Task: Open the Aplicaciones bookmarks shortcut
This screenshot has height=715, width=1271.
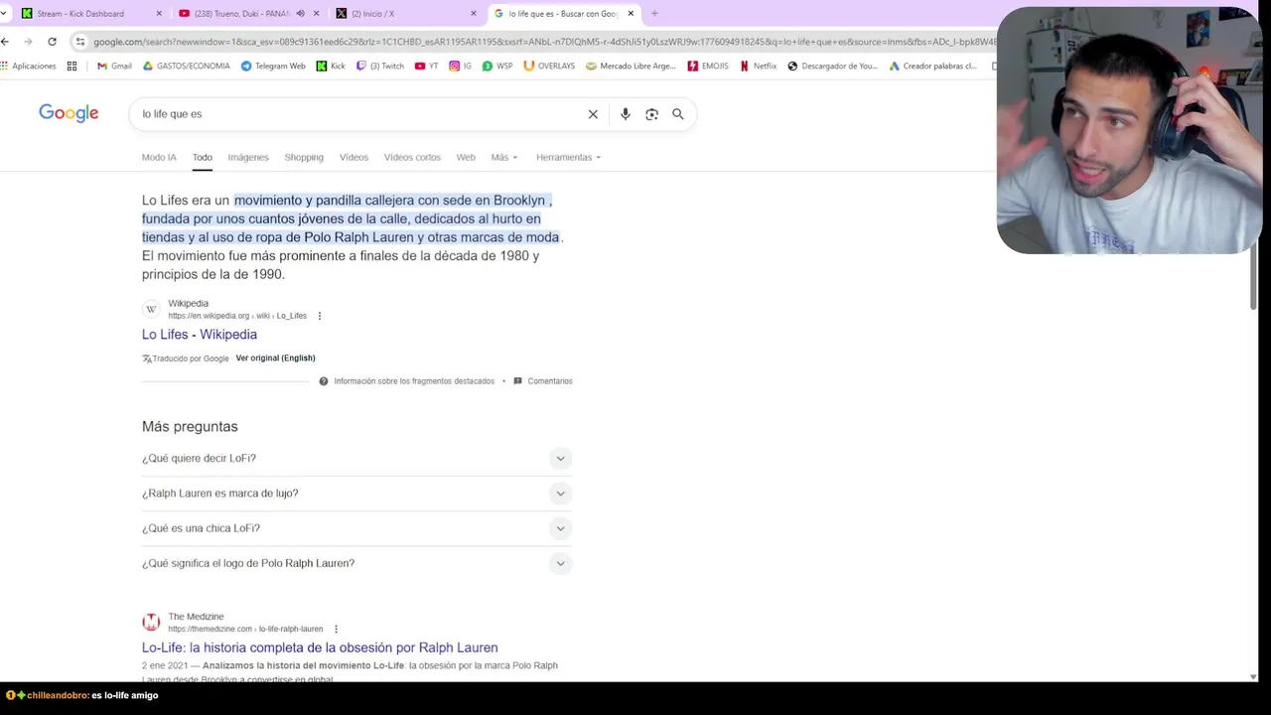Action: tap(29, 66)
